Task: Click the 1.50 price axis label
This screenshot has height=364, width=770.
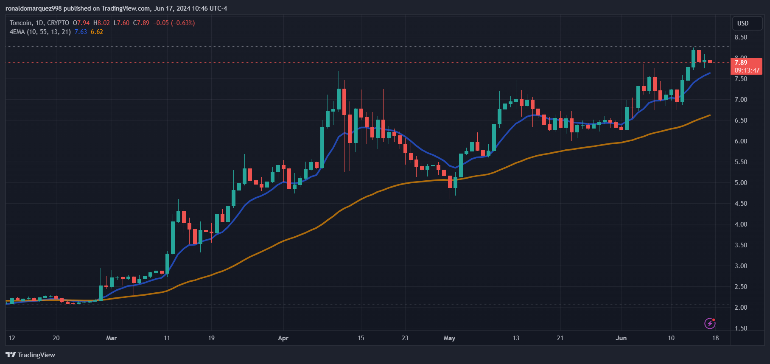Action: pos(741,328)
